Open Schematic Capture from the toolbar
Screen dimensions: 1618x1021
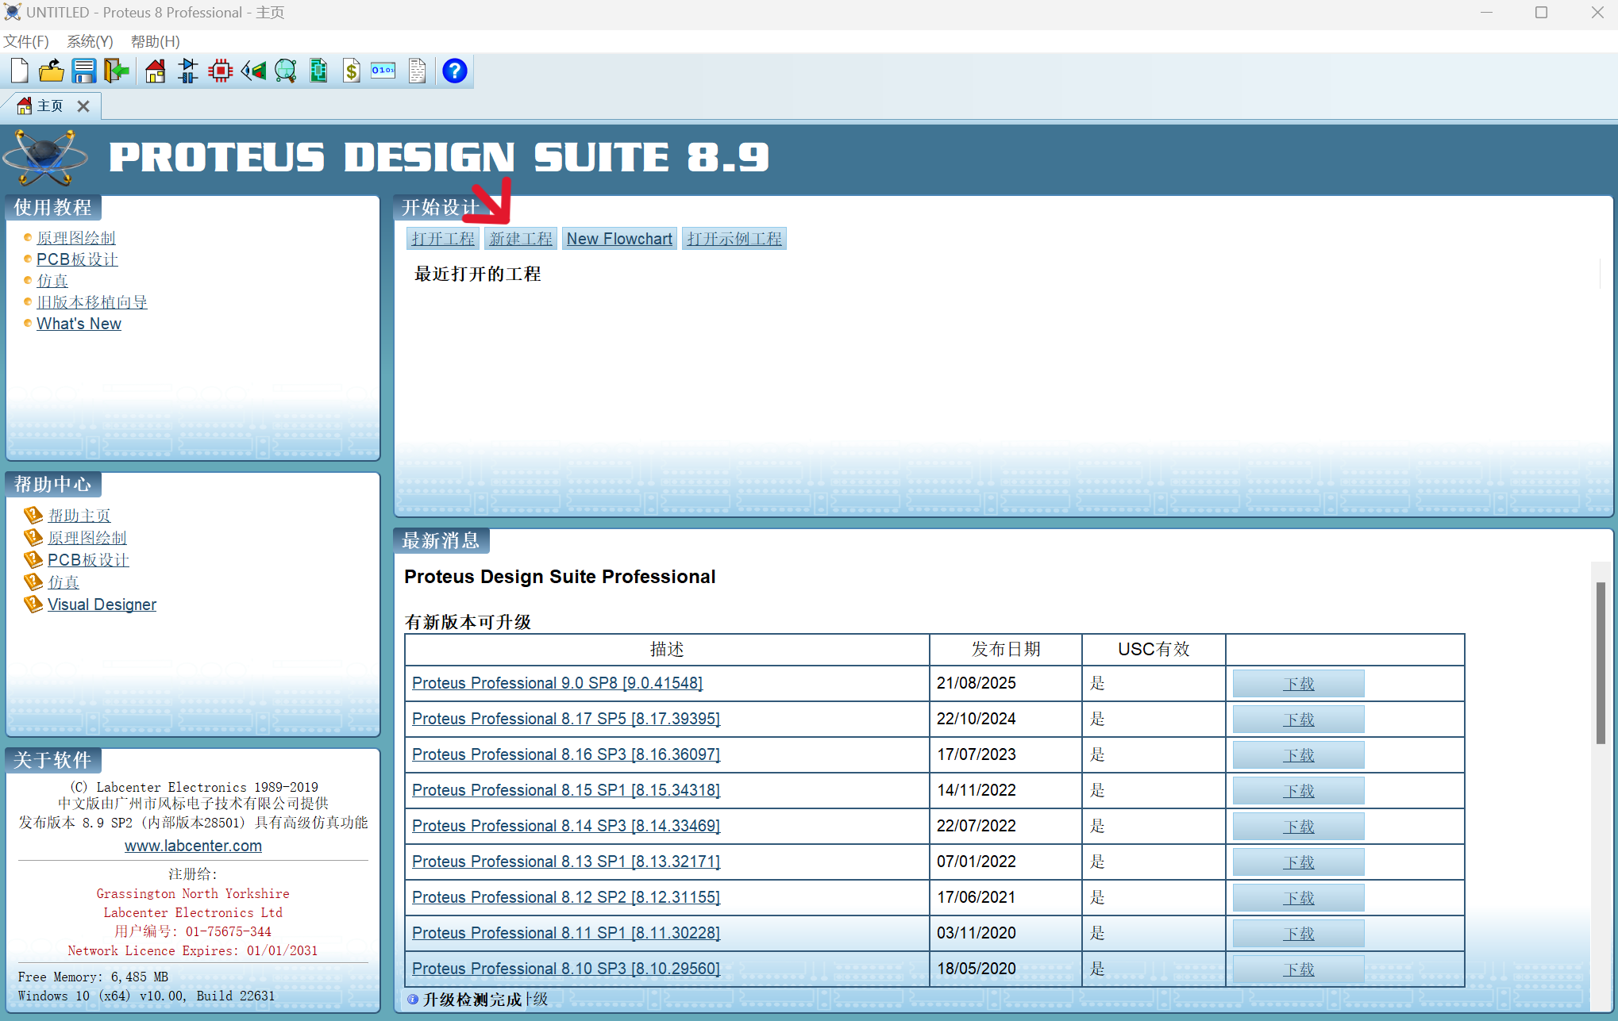(188, 71)
